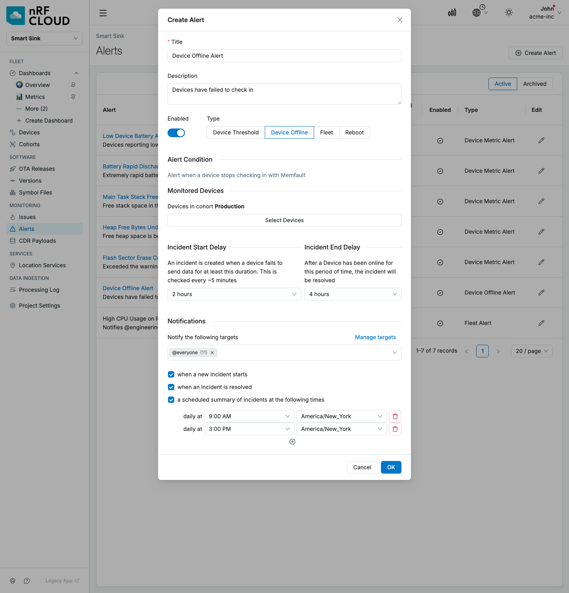Uncheck when a new incident starts
569x593 pixels.
(x=171, y=374)
